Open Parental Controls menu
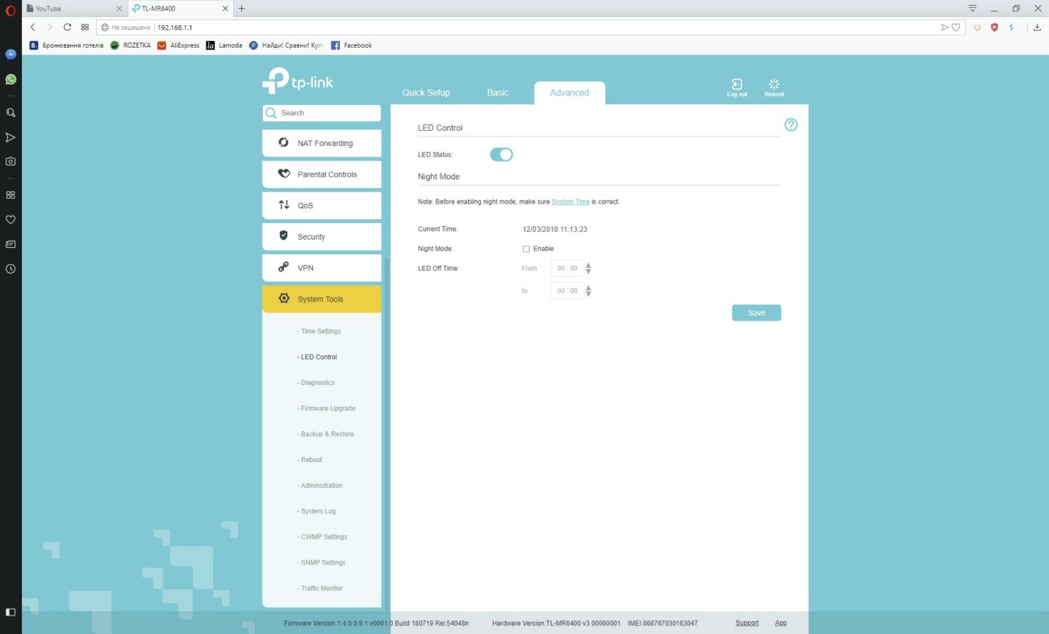Viewport: 1049px width, 634px height. (x=321, y=174)
